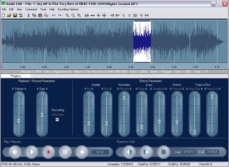Click the Punch In marker button
The height and width of the screenshot is (167, 229).
[129, 152]
